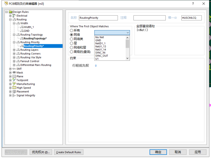Select the RoutingTopology* rule
Screen dimensions: 211x159
35,39
